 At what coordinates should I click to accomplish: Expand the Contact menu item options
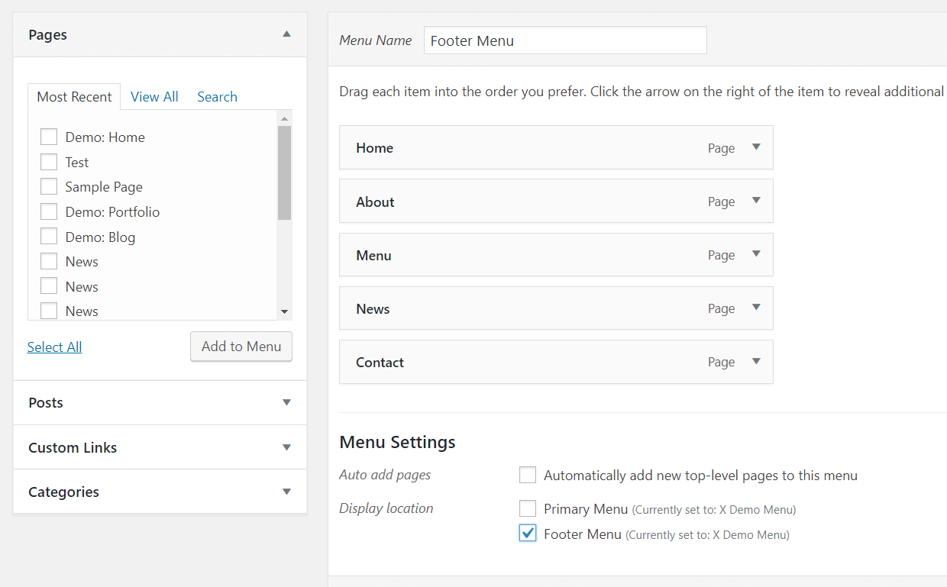[x=756, y=362]
